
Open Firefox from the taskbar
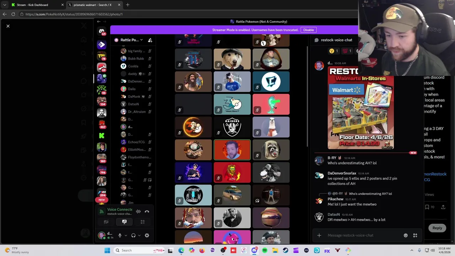pos(202,250)
